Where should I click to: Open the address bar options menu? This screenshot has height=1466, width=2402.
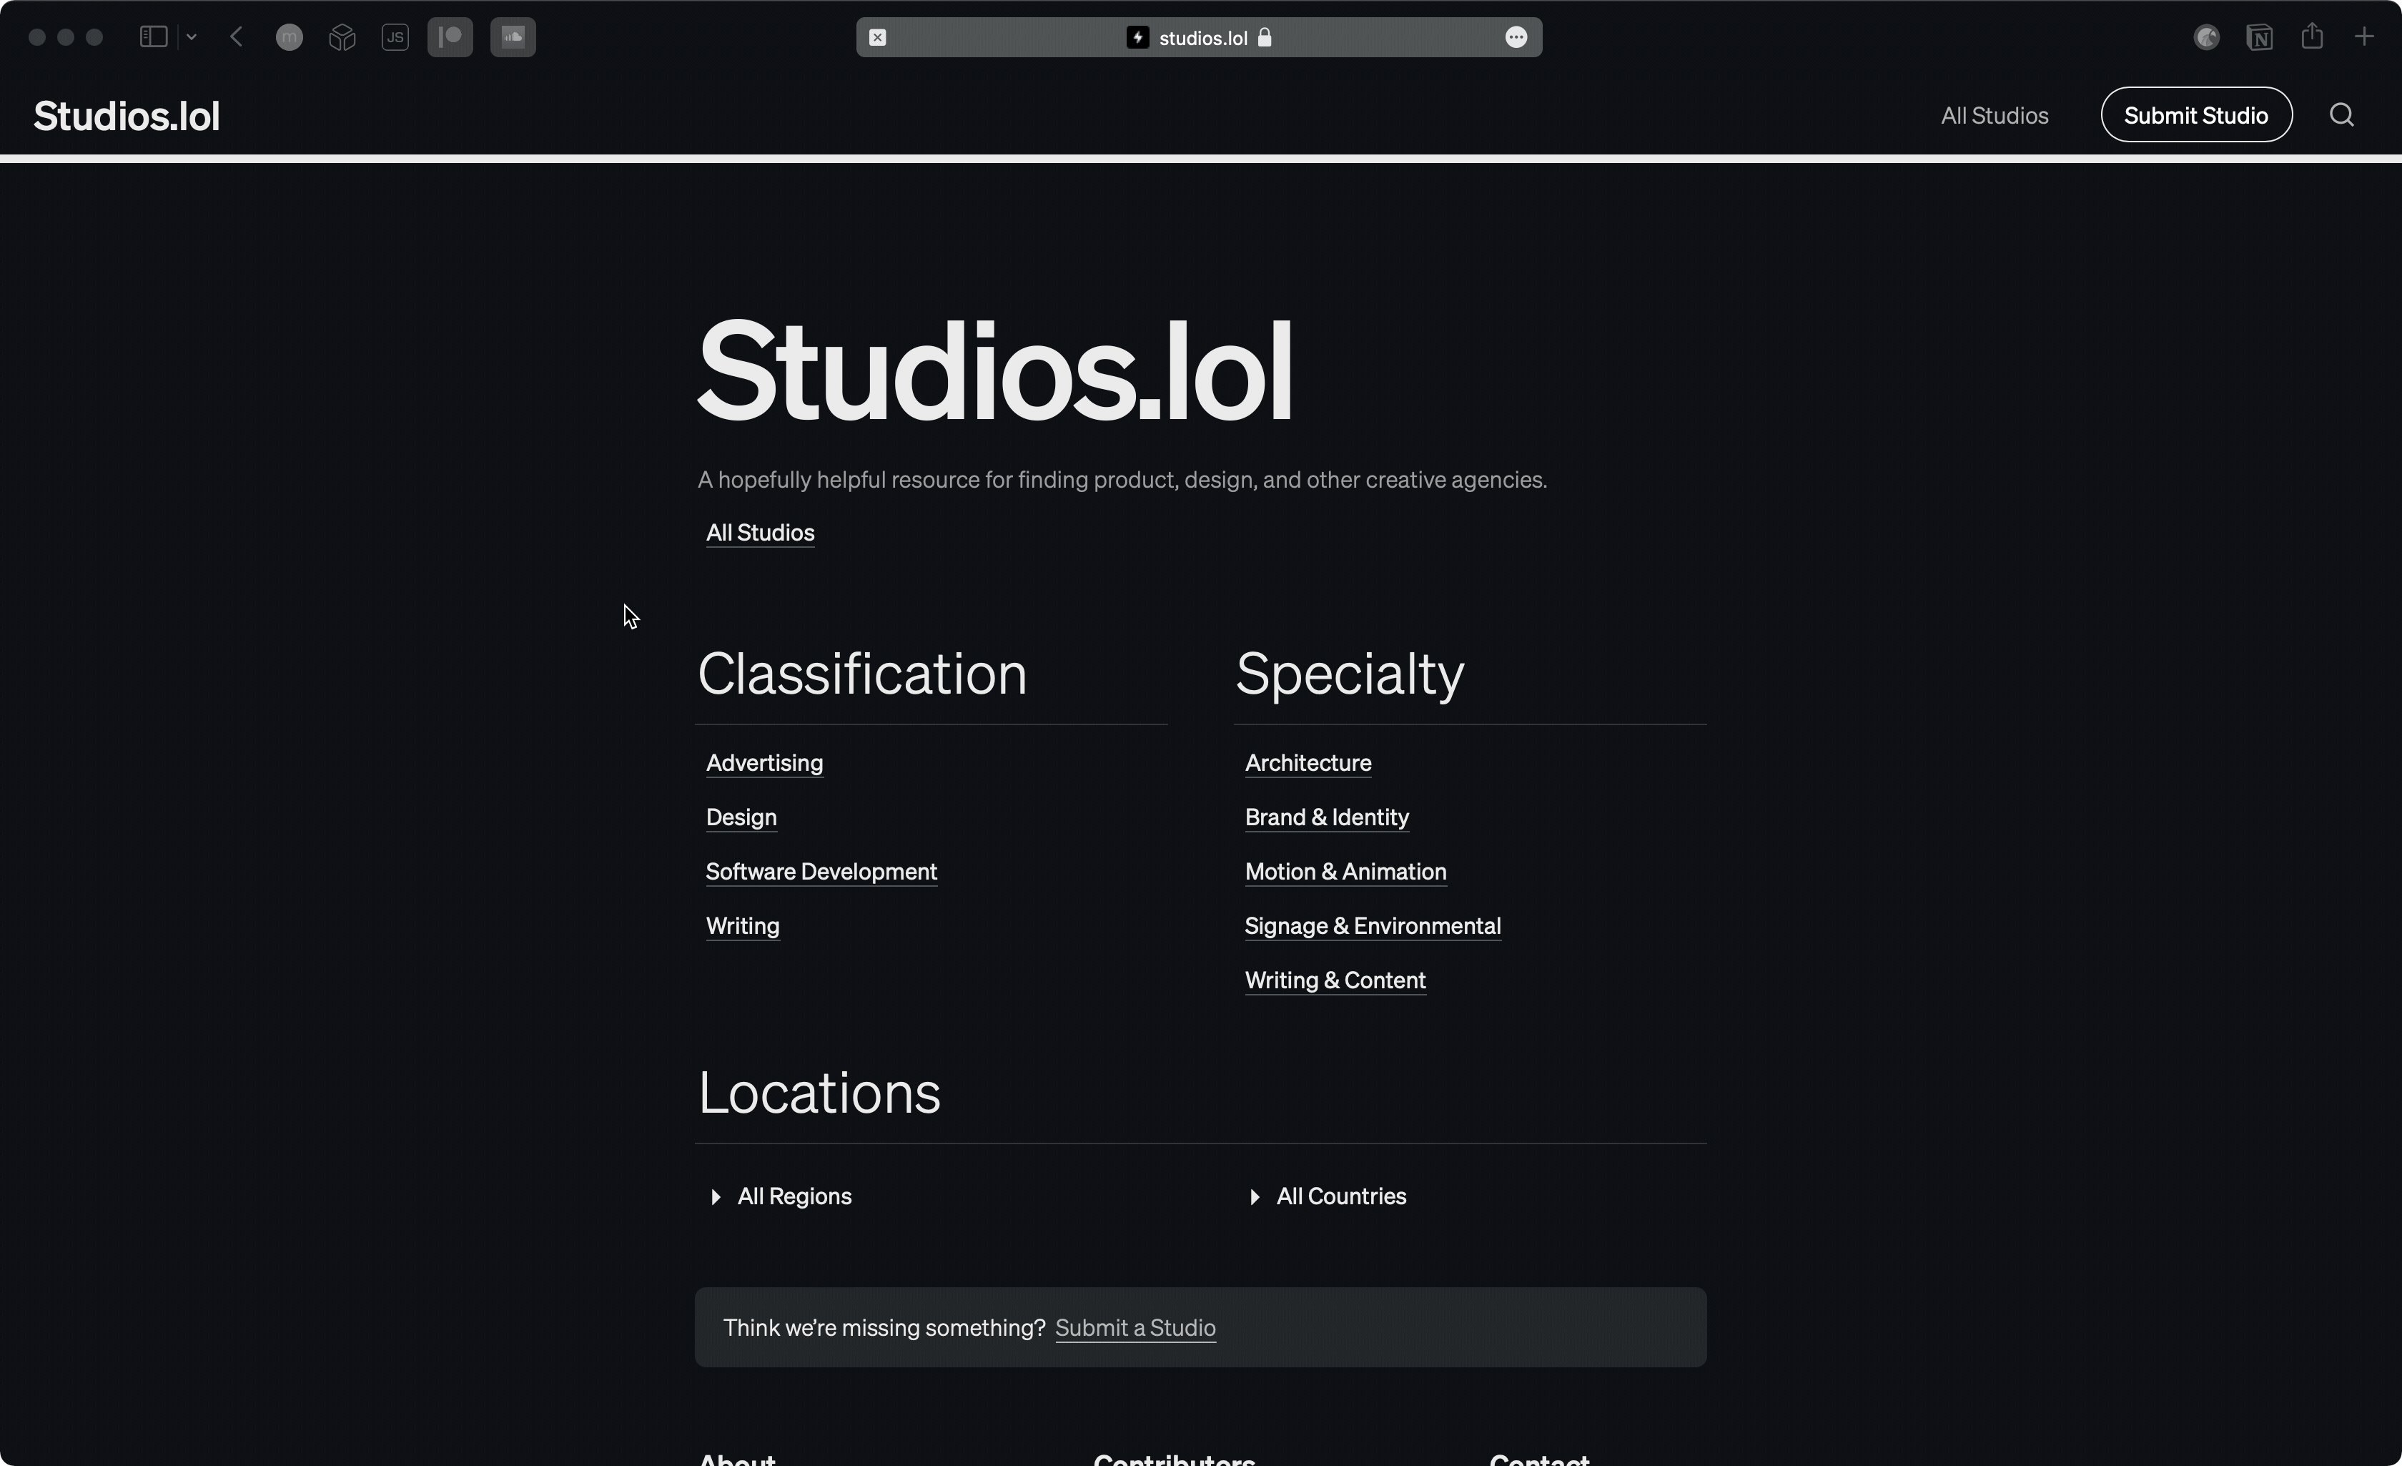tap(1516, 37)
